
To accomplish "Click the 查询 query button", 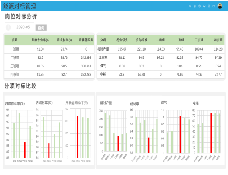I will coord(41,27).
